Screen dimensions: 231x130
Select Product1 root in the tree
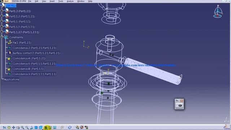[10, 6]
